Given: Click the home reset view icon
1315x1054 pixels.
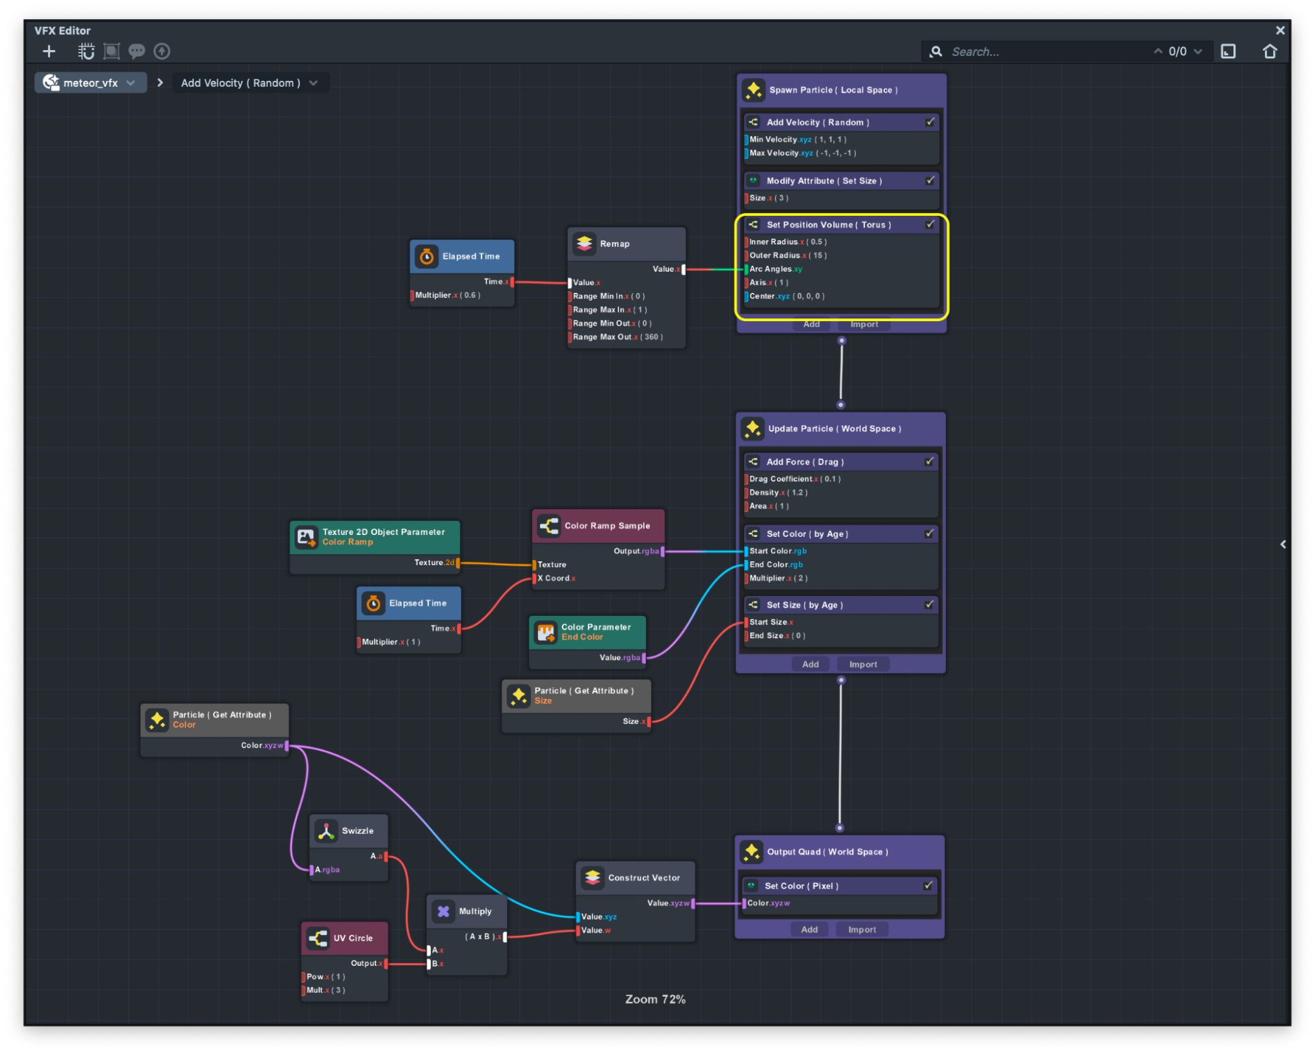Looking at the screenshot, I should [1270, 51].
